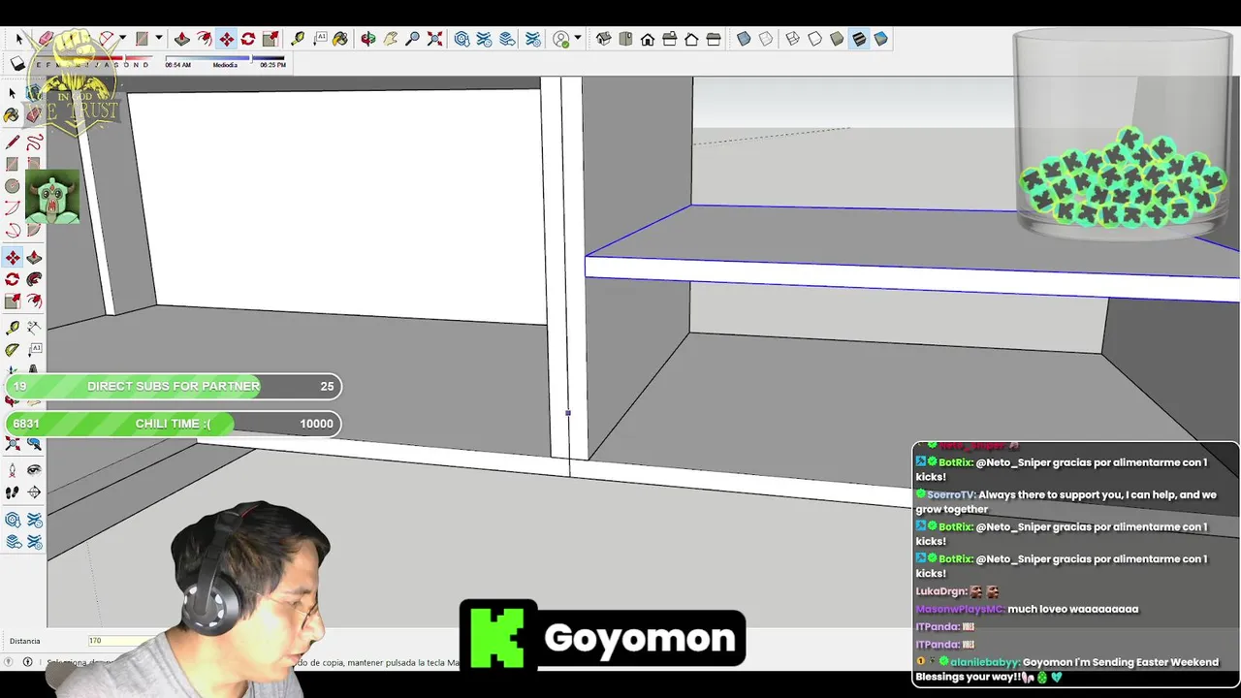Select the arrow Select tool in top toolbar
This screenshot has height=698, width=1241.
pos(19,39)
